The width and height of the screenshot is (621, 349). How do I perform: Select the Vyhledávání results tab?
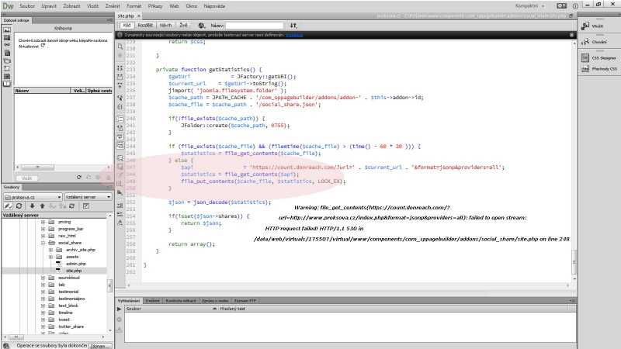(x=129, y=301)
